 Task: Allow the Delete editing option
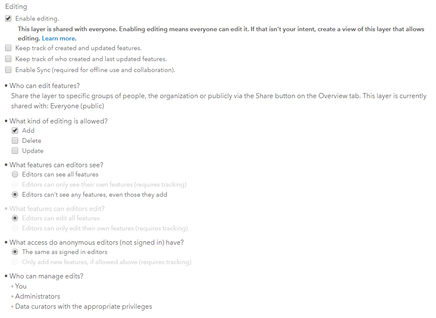click(x=15, y=141)
